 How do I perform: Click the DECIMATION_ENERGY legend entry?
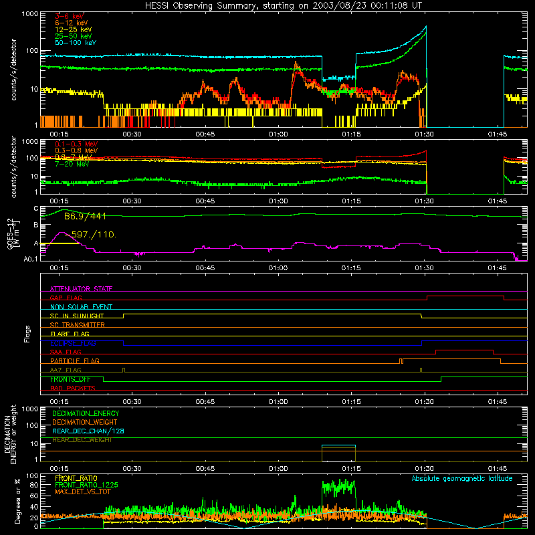(x=86, y=413)
